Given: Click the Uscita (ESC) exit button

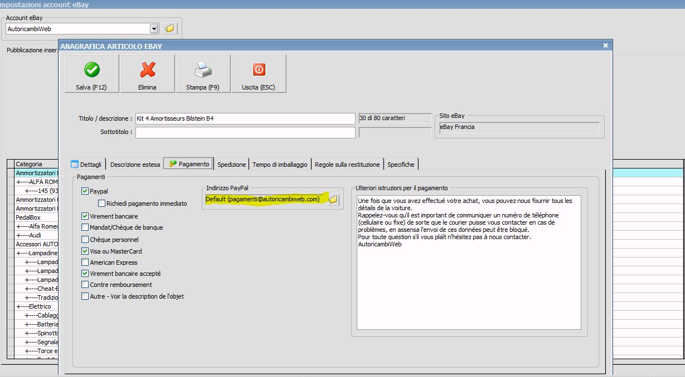Looking at the screenshot, I should click(x=259, y=73).
